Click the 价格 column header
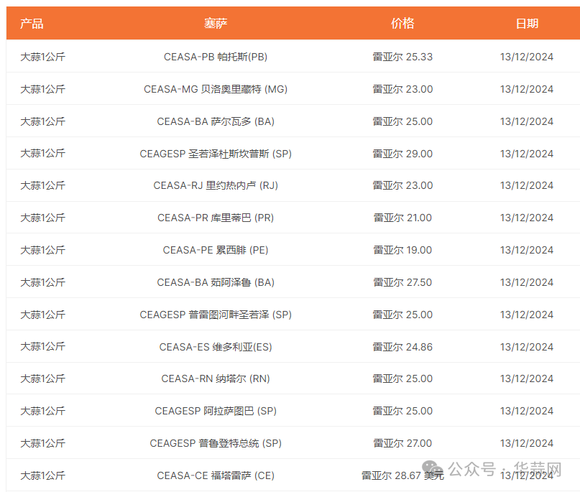580x492 pixels. click(402, 24)
